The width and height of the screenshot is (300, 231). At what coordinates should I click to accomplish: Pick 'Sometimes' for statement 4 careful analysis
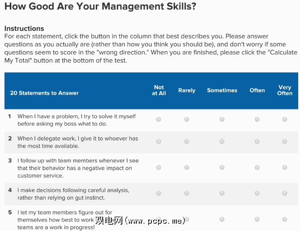[222, 193]
